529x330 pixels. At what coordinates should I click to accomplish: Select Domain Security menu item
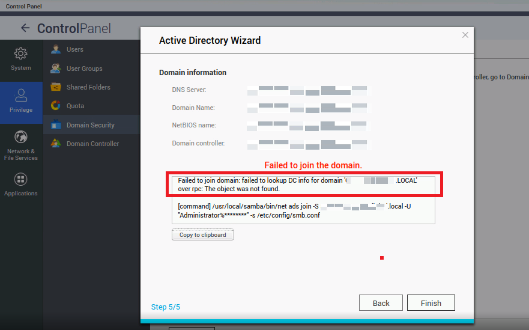tap(90, 125)
